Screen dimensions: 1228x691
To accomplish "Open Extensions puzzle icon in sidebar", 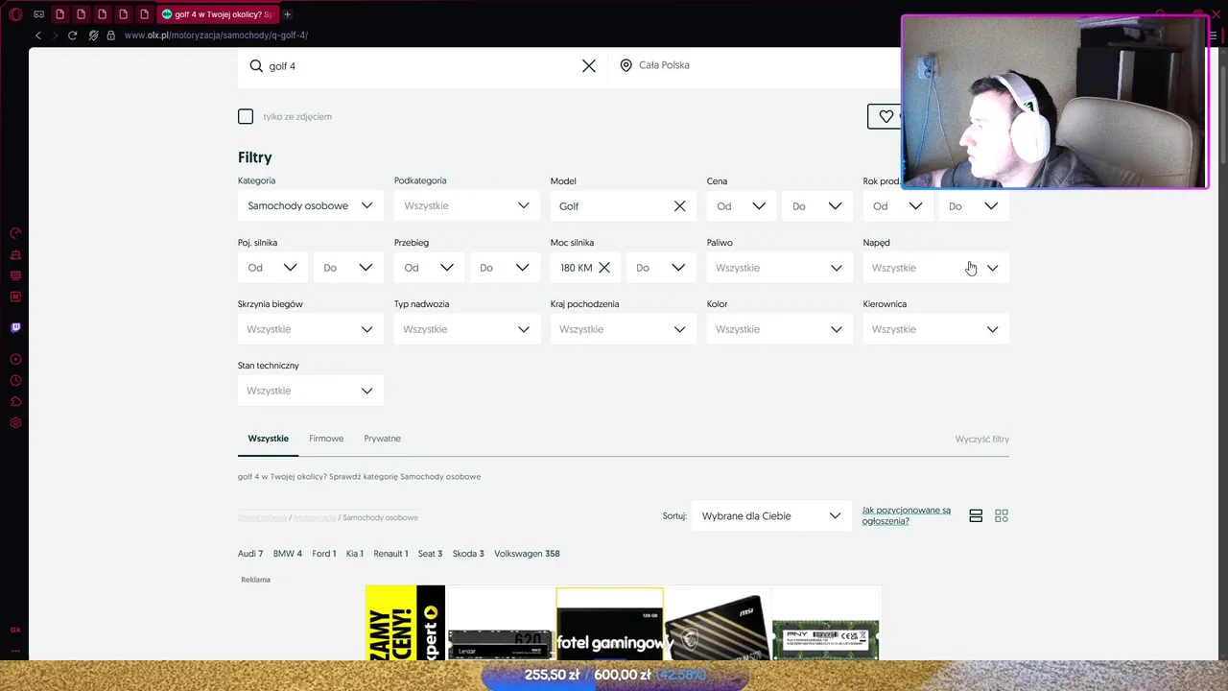I will [x=15, y=401].
